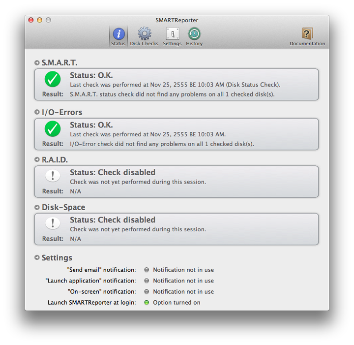Click the Settings section heading text

[57, 257]
